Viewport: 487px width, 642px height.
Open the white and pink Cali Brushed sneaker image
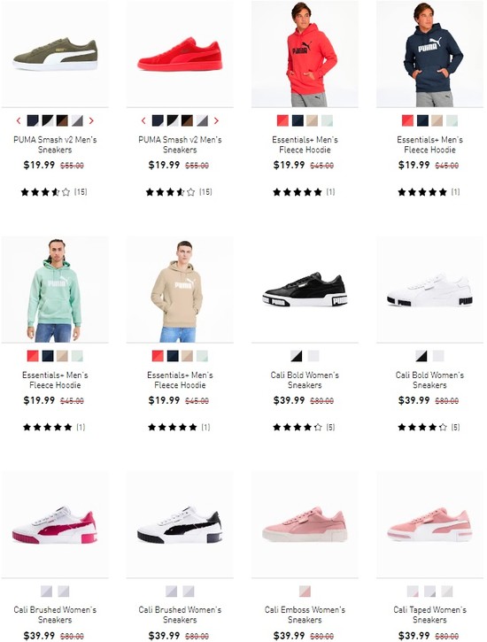coord(55,524)
